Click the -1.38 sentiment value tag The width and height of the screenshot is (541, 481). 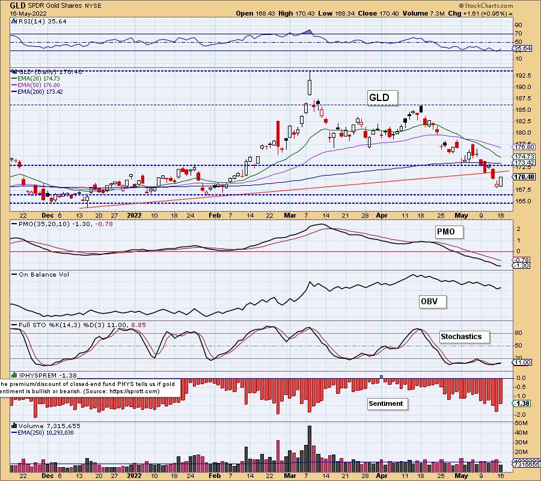click(521, 403)
